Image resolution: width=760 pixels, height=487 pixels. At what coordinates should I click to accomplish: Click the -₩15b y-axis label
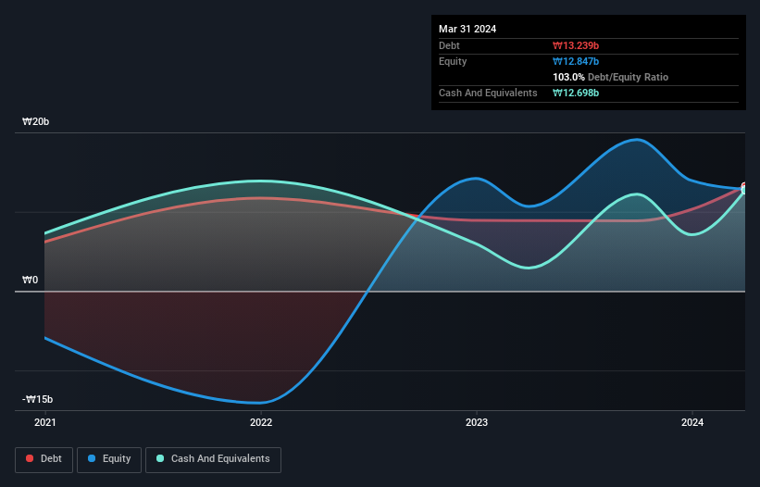pos(37,399)
